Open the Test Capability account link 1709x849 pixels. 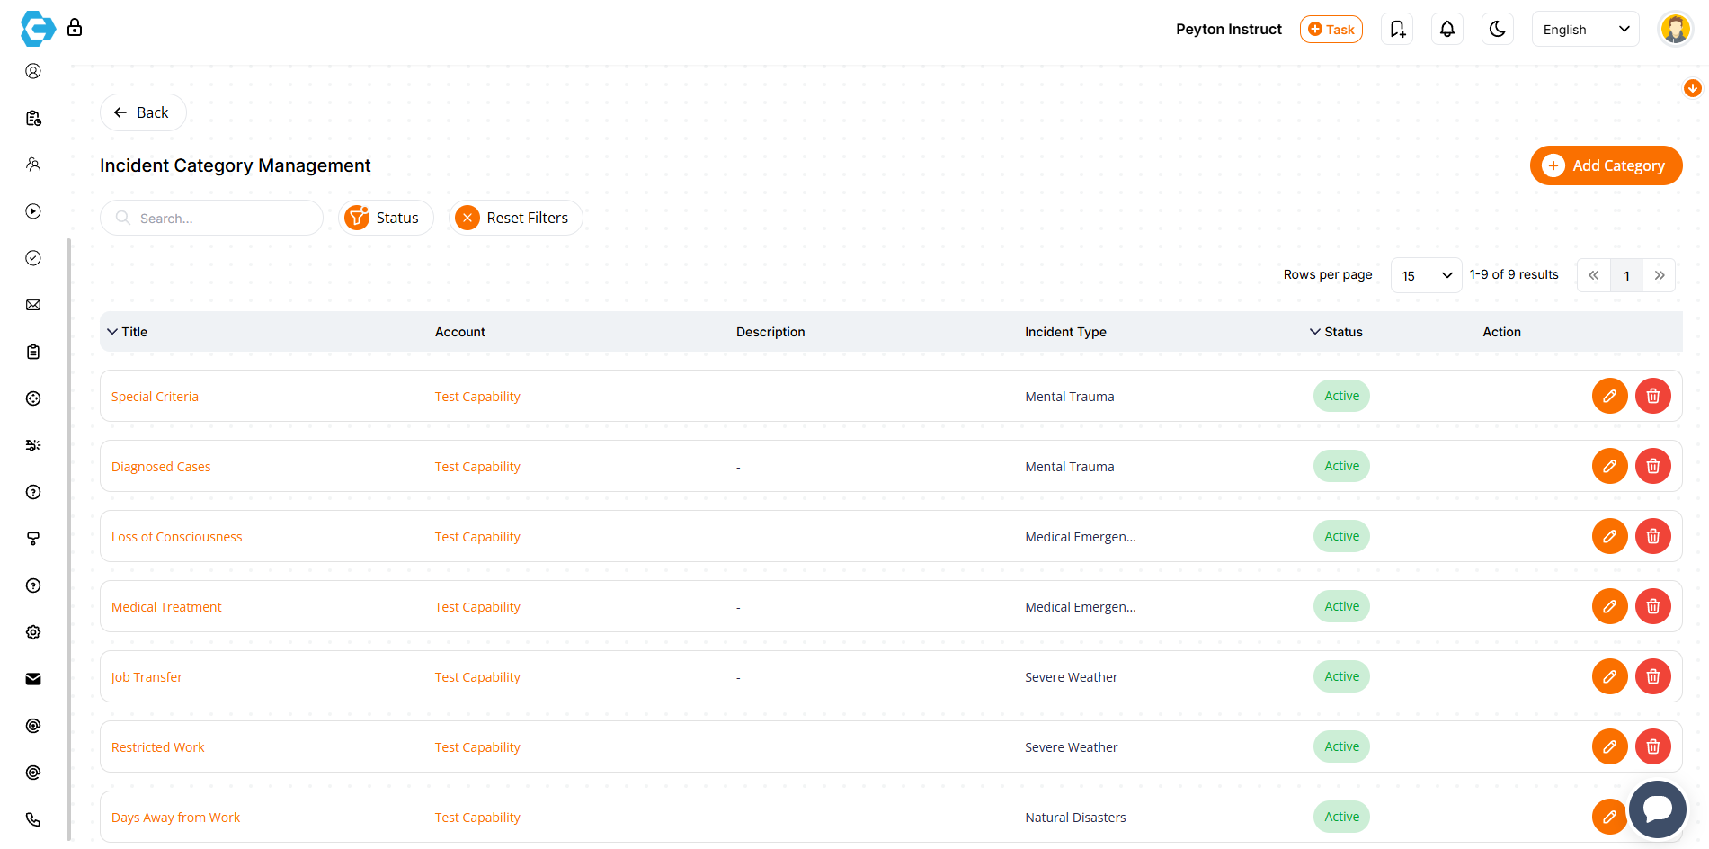[x=477, y=396]
